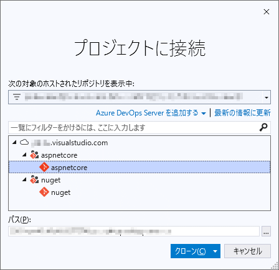The height and width of the screenshot is (270, 279).
Task: Click the キャンセル button
Action: pos(247,251)
